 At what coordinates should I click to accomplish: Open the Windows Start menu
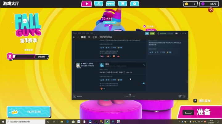[x=3, y=122]
